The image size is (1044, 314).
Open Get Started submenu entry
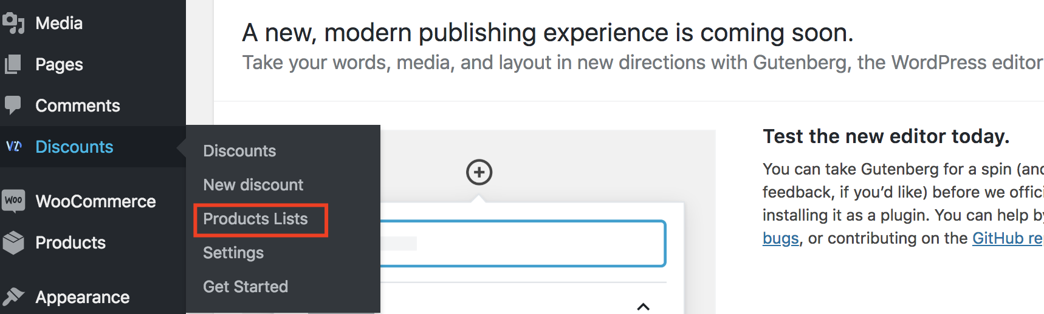[x=246, y=287]
